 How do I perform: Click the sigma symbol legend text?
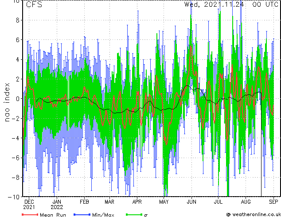[146, 215]
